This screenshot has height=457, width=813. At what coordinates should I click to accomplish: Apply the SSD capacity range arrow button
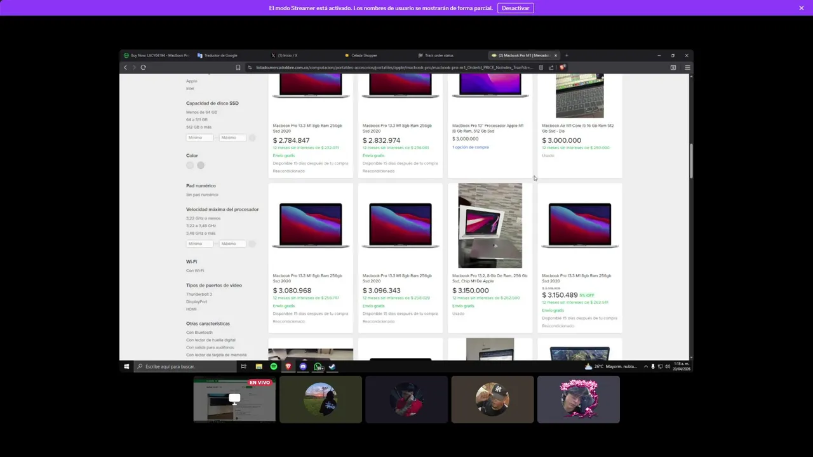tap(252, 138)
